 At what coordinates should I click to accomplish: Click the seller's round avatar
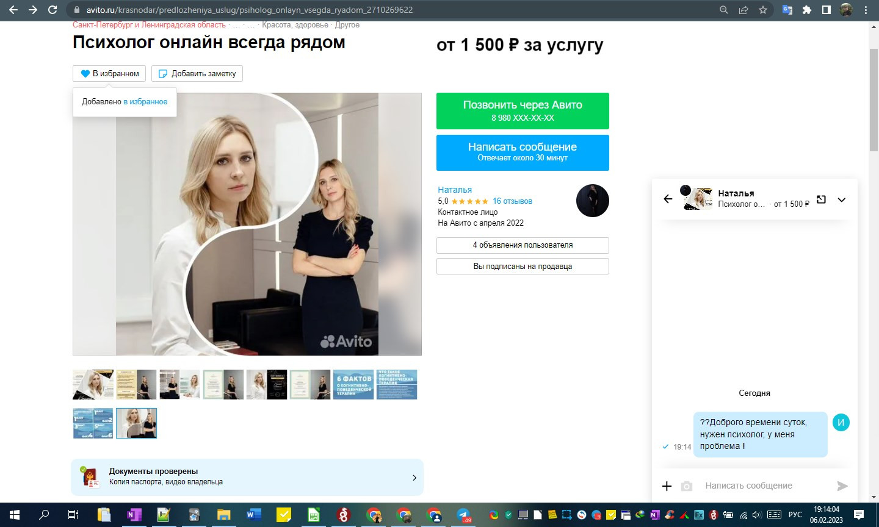pyautogui.click(x=593, y=201)
